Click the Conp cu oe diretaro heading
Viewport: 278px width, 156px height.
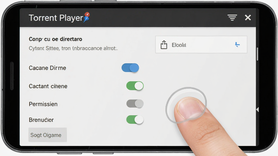point(55,39)
